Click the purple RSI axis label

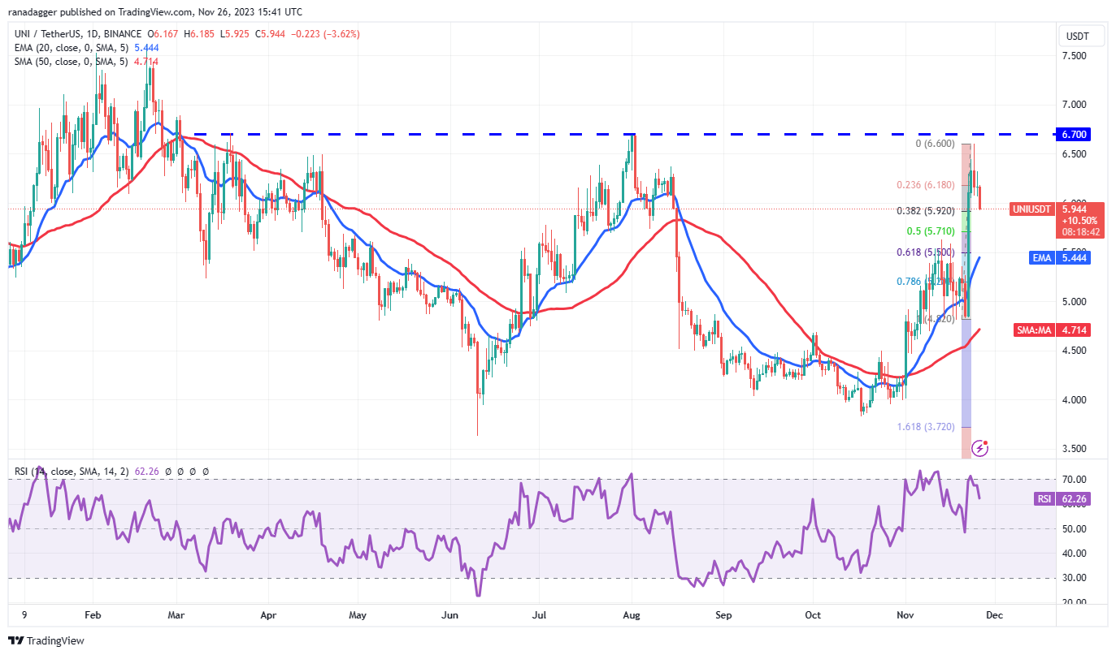[1044, 499]
